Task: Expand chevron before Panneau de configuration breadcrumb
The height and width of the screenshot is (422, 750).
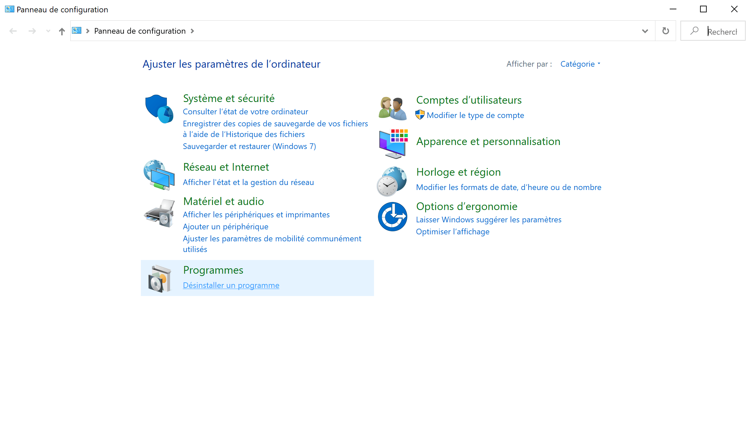Action: 88,31
